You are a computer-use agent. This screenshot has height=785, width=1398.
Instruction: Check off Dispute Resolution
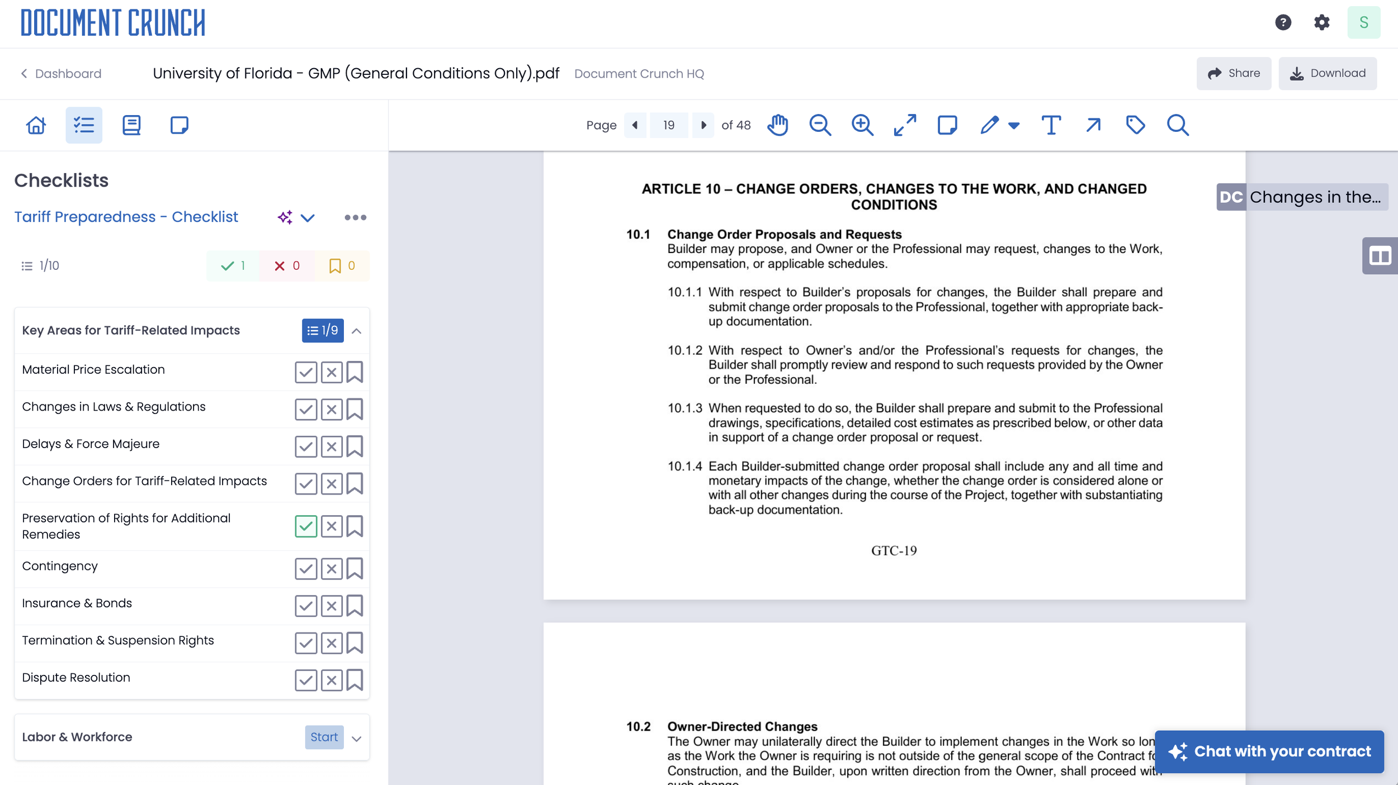point(306,681)
